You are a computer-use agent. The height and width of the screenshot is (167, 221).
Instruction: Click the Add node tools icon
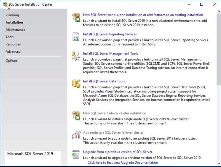[x=76, y=135]
